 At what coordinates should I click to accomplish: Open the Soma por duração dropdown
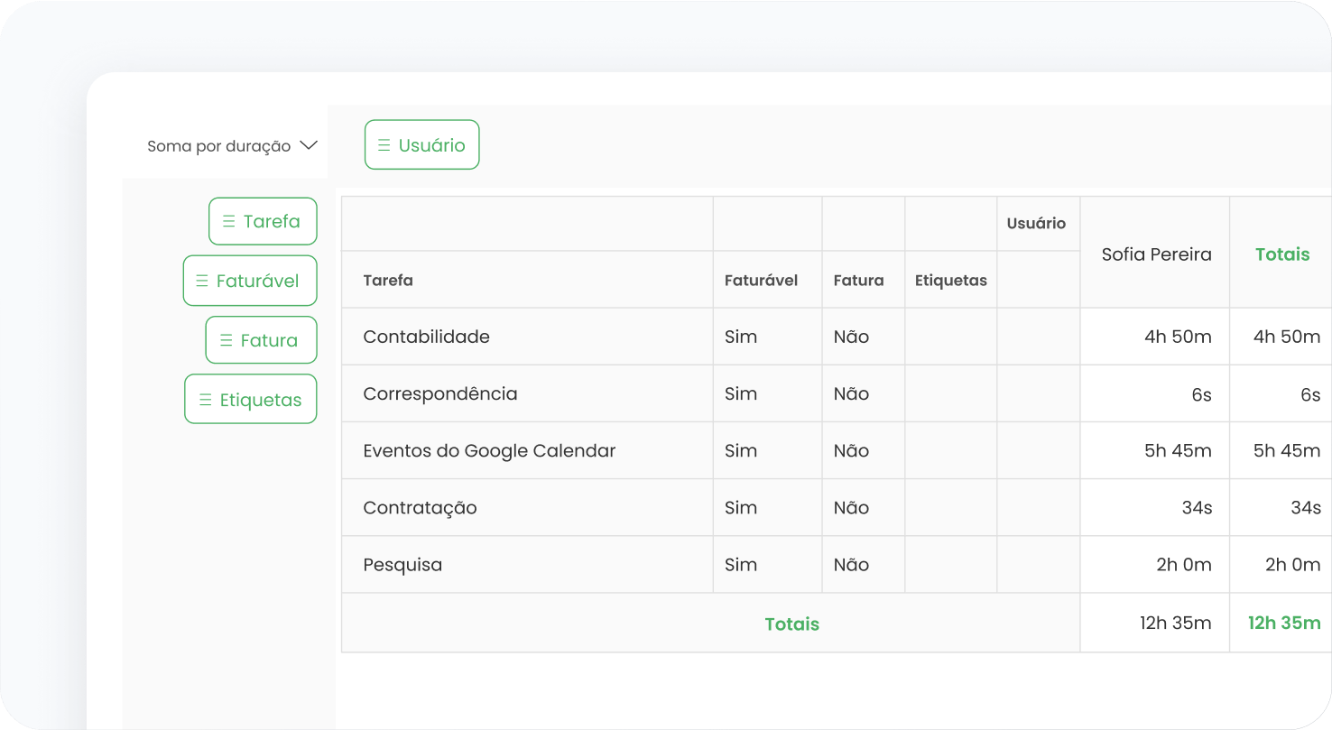click(219, 146)
